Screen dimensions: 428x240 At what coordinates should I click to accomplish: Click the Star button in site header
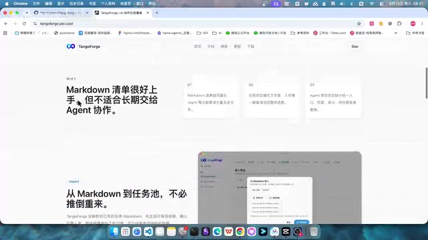[355, 47]
